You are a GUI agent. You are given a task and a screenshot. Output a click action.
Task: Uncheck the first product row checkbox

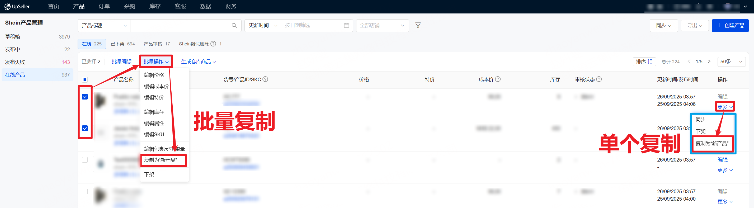pyautogui.click(x=85, y=97)
